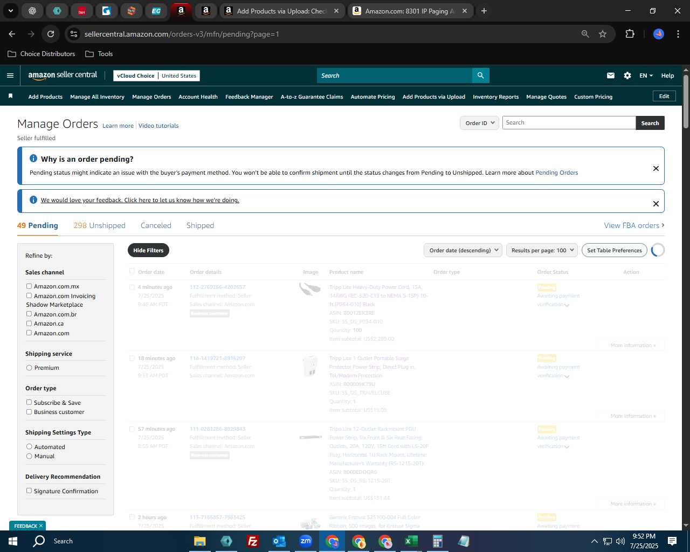Switch to the Shipped tab
The width and height of the screenshot is (690, 552).
click(x=200, y=225)
